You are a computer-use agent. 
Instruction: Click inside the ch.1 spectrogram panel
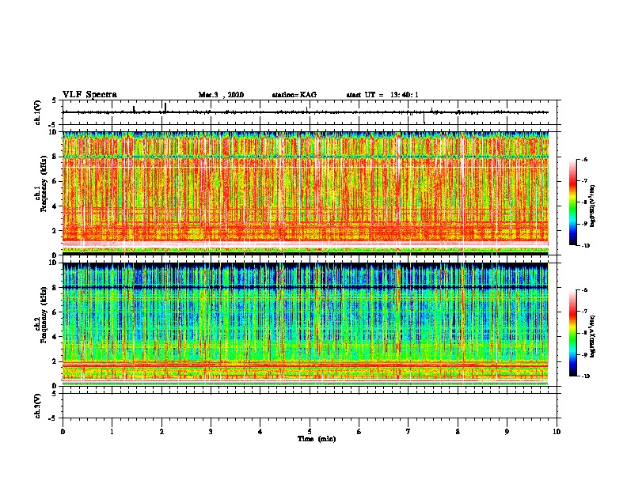(310, 193)
